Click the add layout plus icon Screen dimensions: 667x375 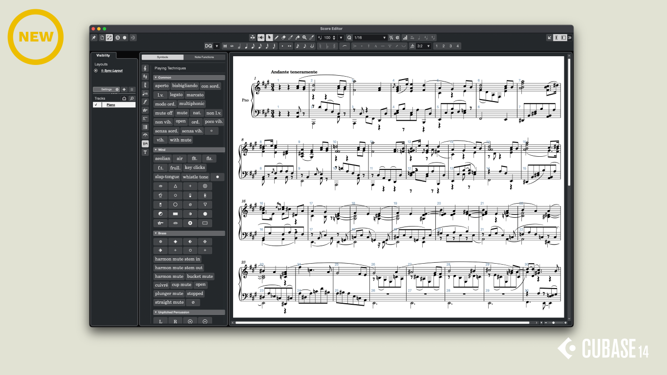pyautogui.click(x=124, y=89)
